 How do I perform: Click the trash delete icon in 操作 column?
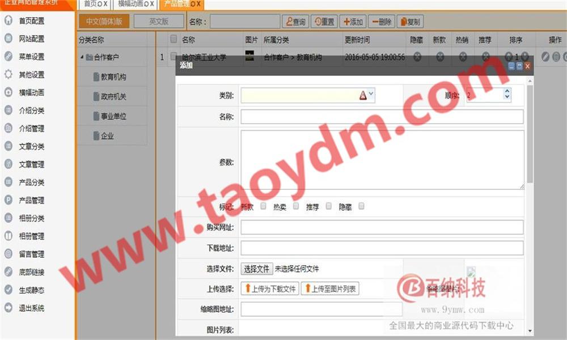pyautogui.click(x=556, y=57)
